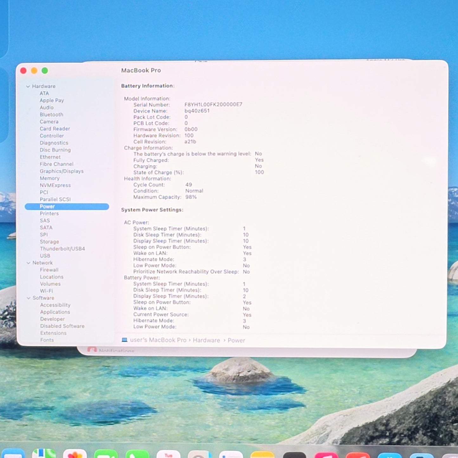Select Wi-Fi under Network

click(x=47, y=291)
